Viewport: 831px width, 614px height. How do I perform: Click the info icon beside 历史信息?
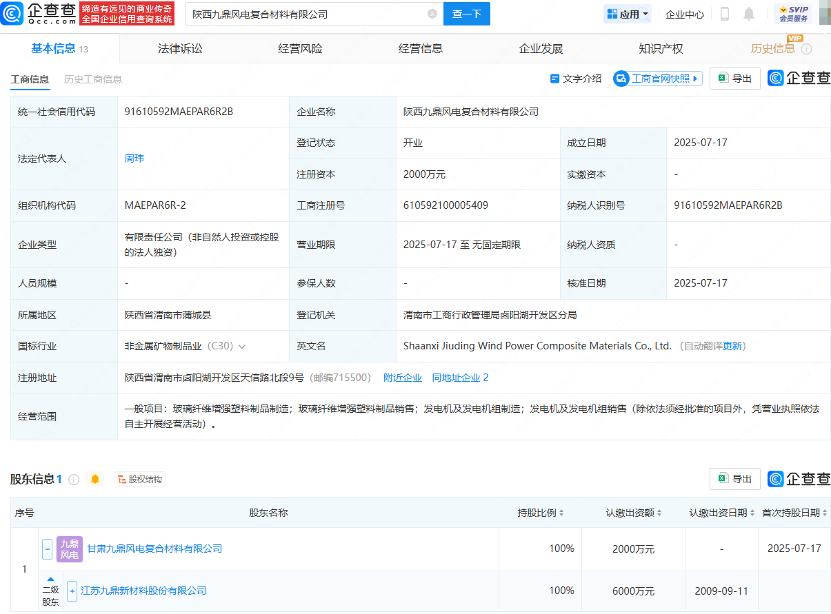(807, 49)
